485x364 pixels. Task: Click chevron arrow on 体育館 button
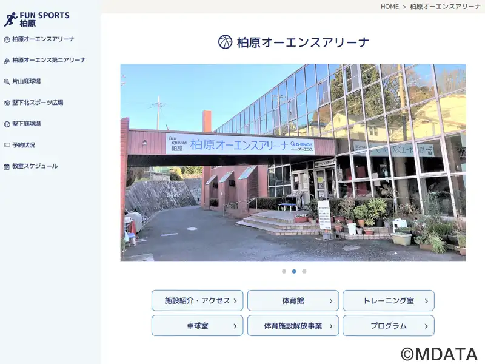pos(330,301)
